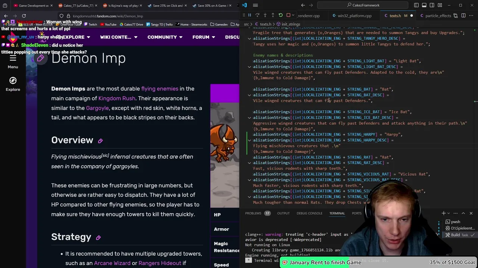Open the wiki Menu hamburger button

coord(13,62)
